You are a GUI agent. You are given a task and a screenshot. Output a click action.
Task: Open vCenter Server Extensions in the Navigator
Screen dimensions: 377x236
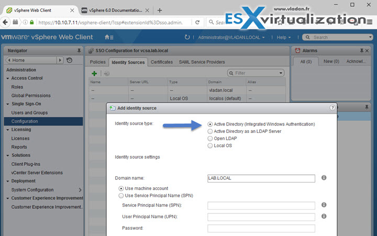point(37,173)
